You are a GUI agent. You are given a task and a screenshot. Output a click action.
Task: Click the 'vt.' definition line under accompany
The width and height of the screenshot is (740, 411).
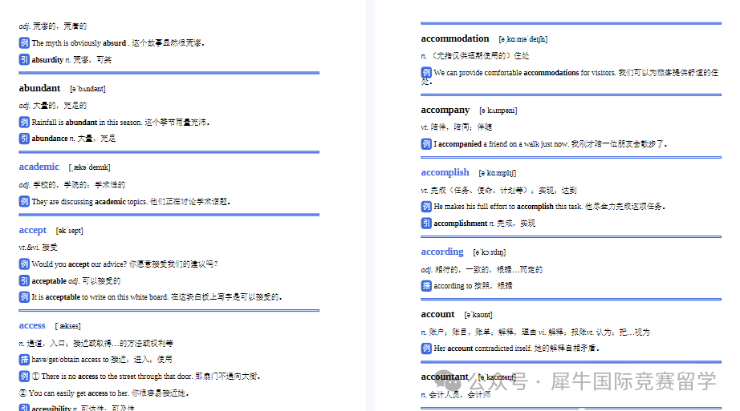457,127
